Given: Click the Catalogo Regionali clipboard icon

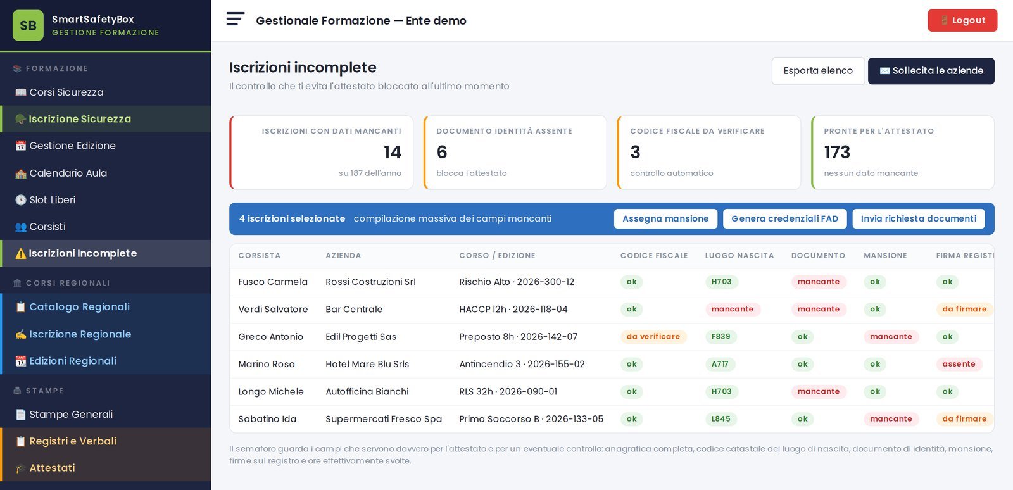Looking at the screenshot, I should [x=21, y=307].
